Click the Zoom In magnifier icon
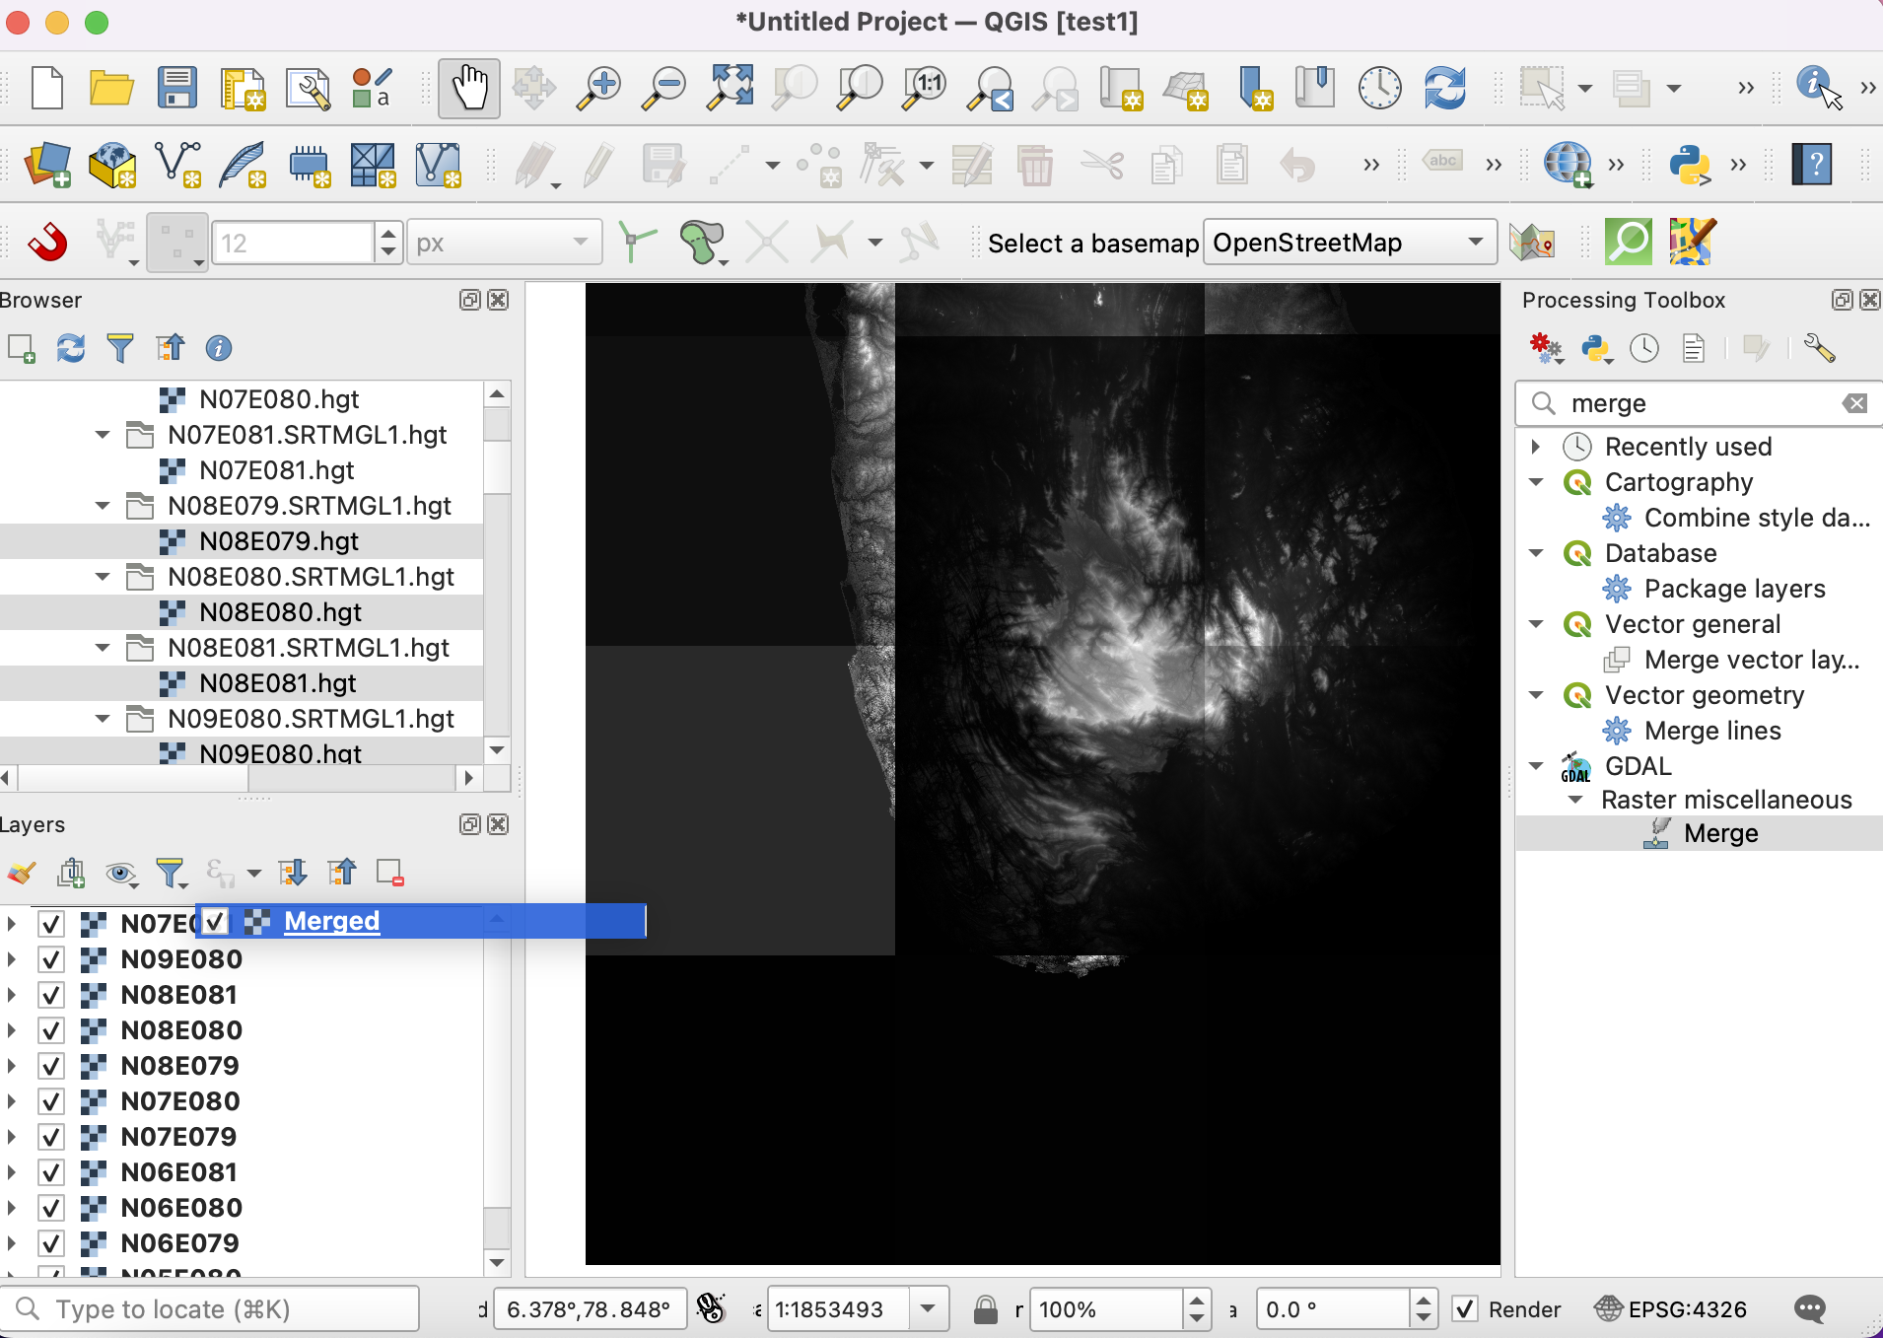The width and height of the screenshot is (1883, 1338). click(598, 89)
